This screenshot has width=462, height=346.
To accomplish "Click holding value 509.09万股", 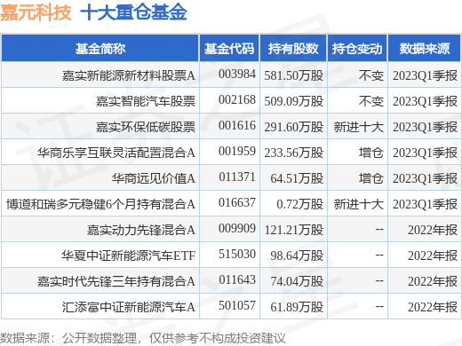I will pos(294,101).
